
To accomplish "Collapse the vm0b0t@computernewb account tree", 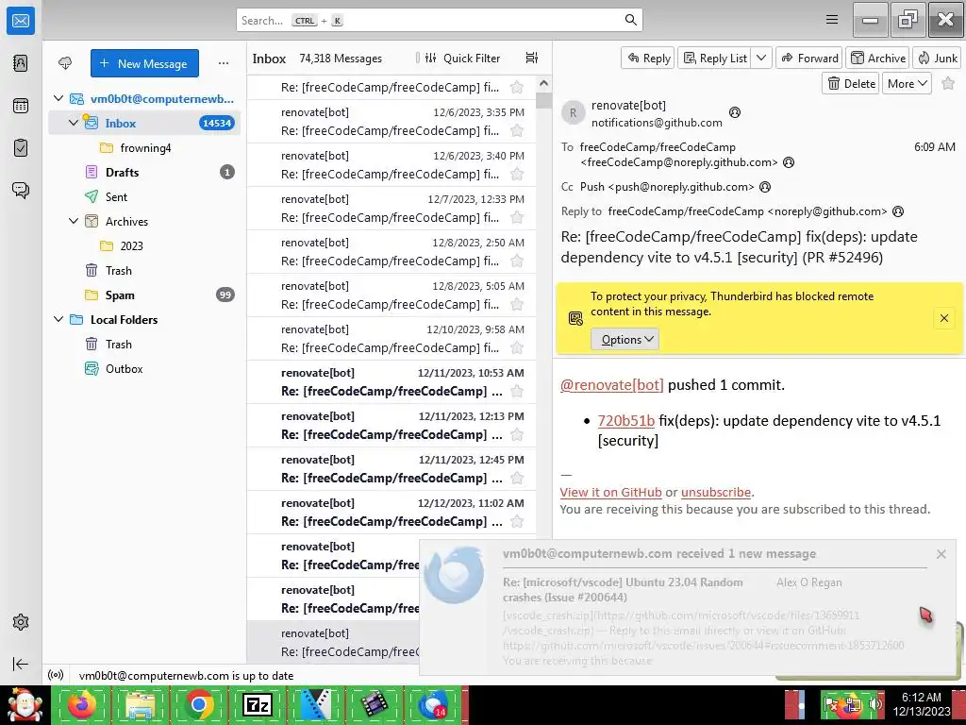I will [58, 98].
